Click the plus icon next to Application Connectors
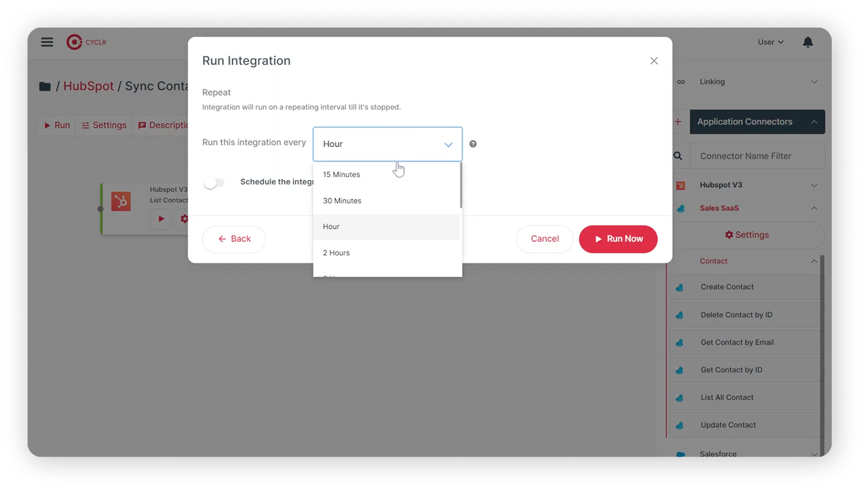Image resolution: width=864 pixels, height=489 pixels. [x=678, y=121]
